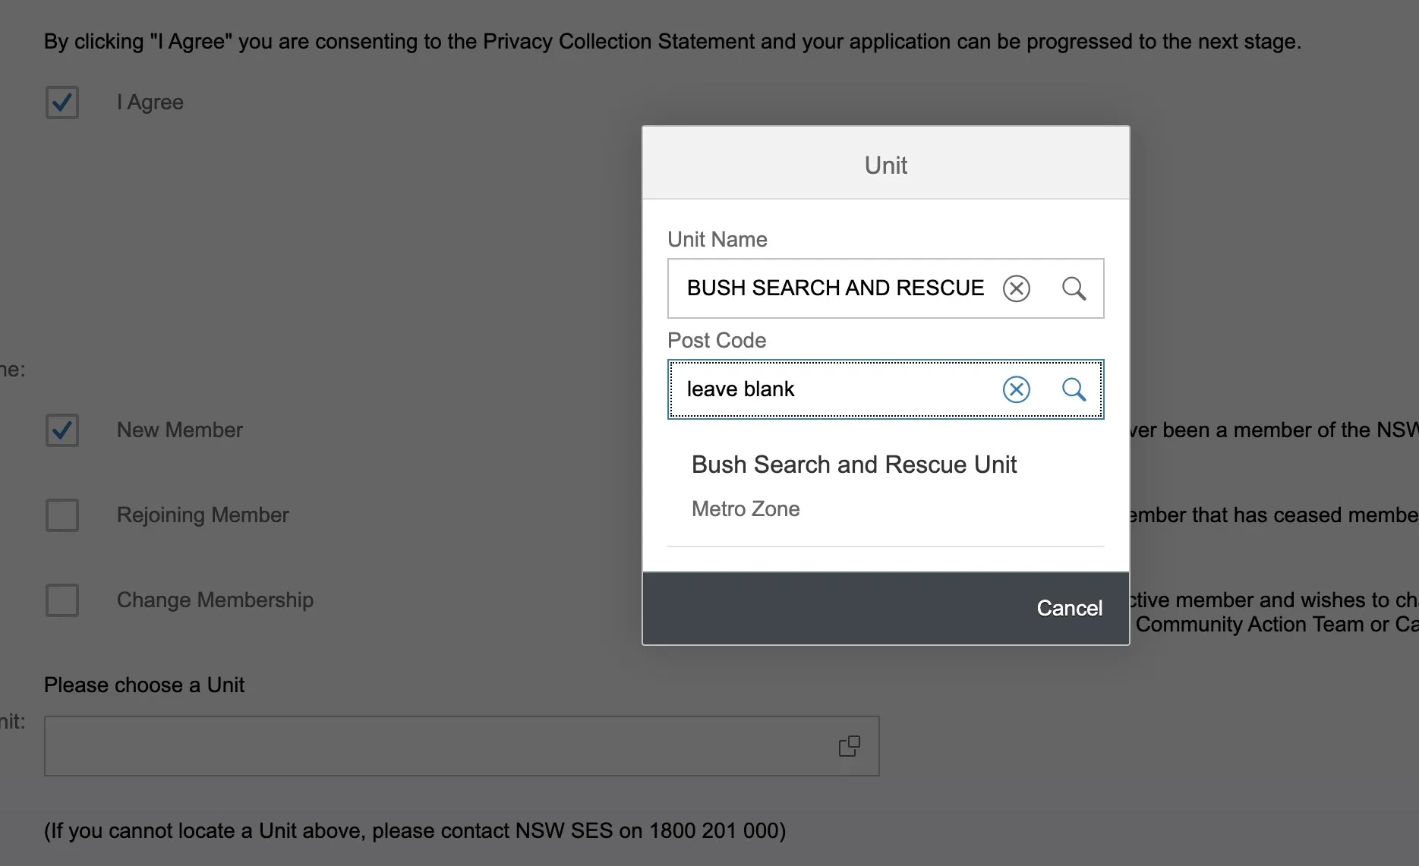Viewport: 1419px width, 866px height.
Task: Click the Metro Zone subtitle text
Action: pos(746,509)
